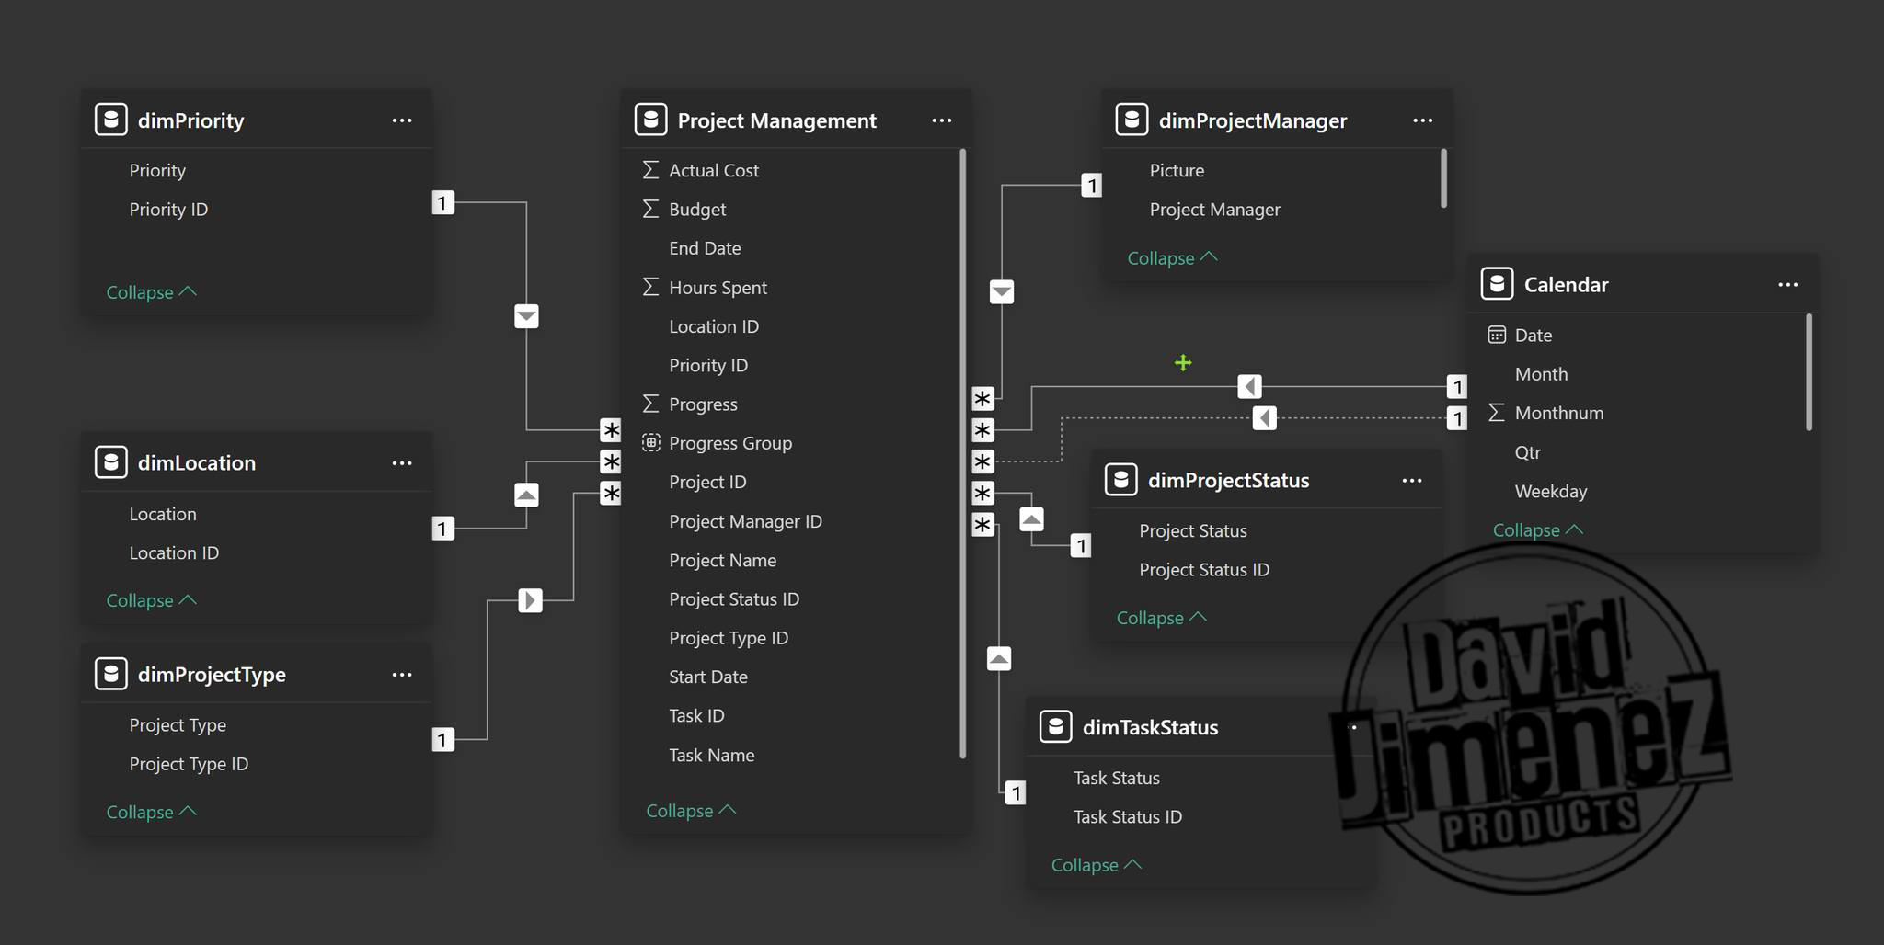Viewport: 1884px width, 945px height.
Task: Click filter direction arrow on dimProjectType relationship
Action: 530,600
